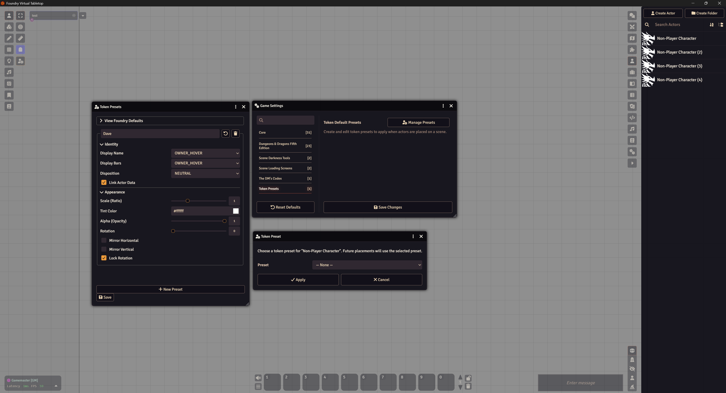Image resolution: width=726 pixels, height=393 pixels.
Task: Select Dungeons & Dragons Fifth Edition settings
Action: click(x=285, y=146)
